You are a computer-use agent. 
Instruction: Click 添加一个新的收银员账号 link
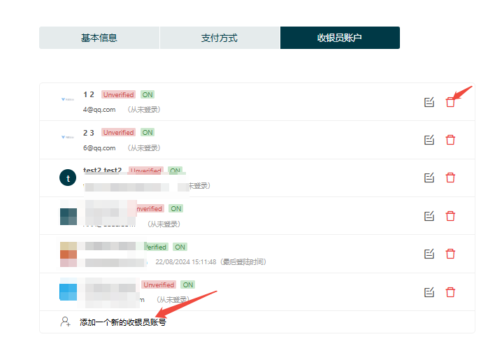[123, 322]
